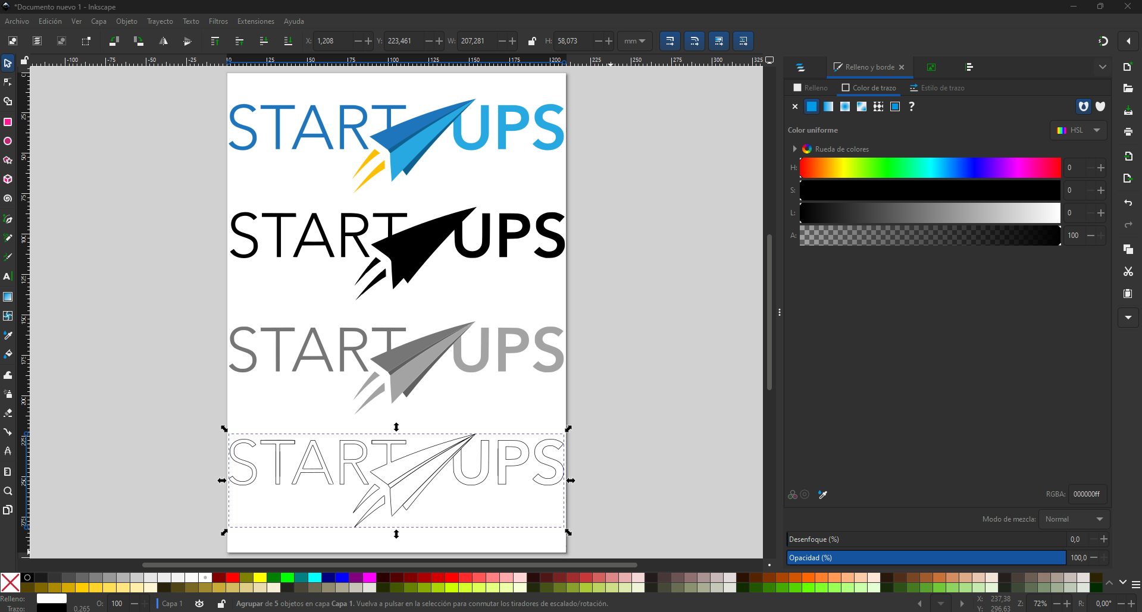Select the Rectangle tool

pos(8,122)
